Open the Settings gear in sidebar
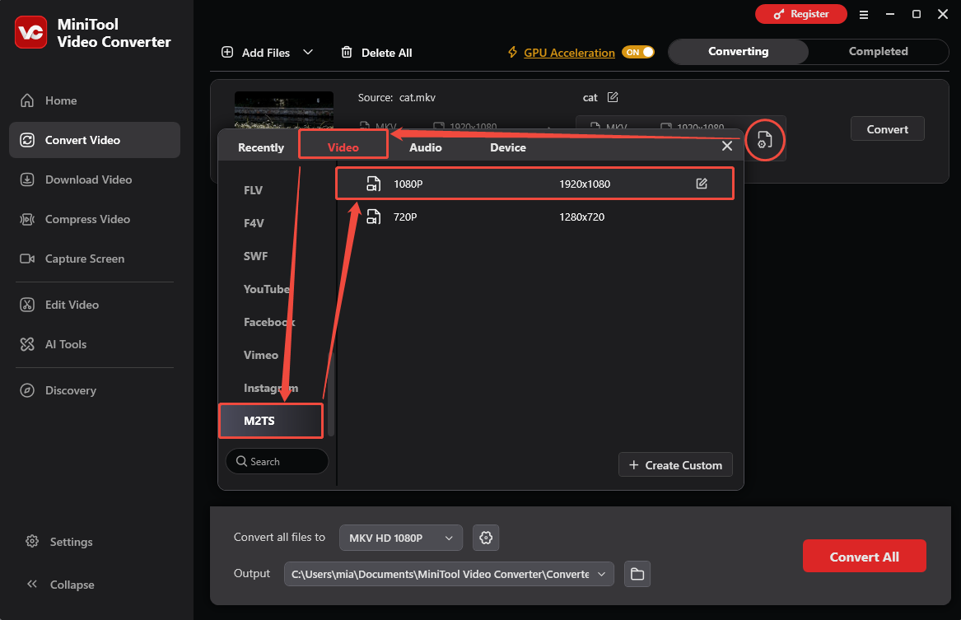Screen dimensions: 961x620 32,542
